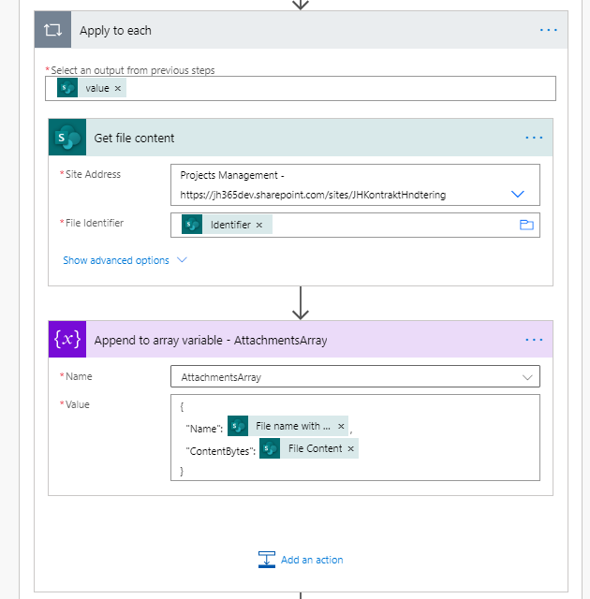Open the folder picker for File Identifier
Viewport: 590px width, 599px height.
[x=526, y=225]
